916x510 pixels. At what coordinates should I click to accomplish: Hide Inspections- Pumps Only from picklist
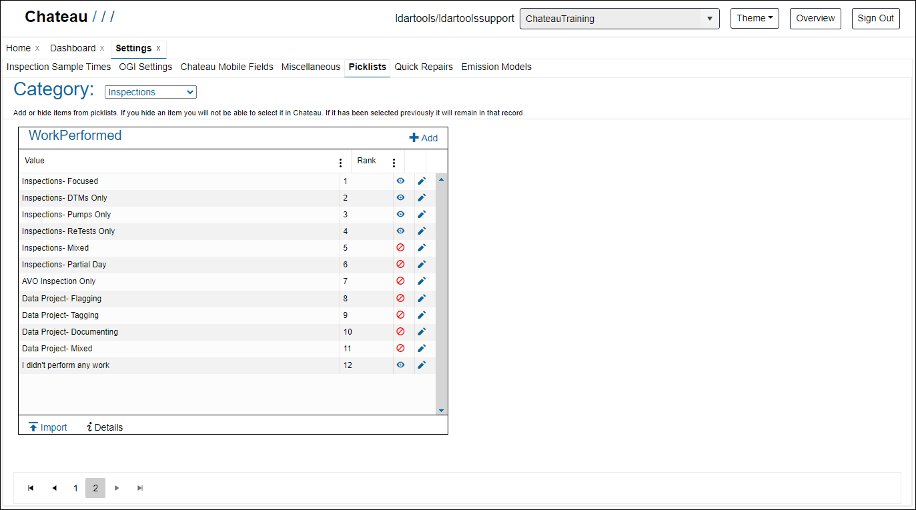(x=400, y=214)
